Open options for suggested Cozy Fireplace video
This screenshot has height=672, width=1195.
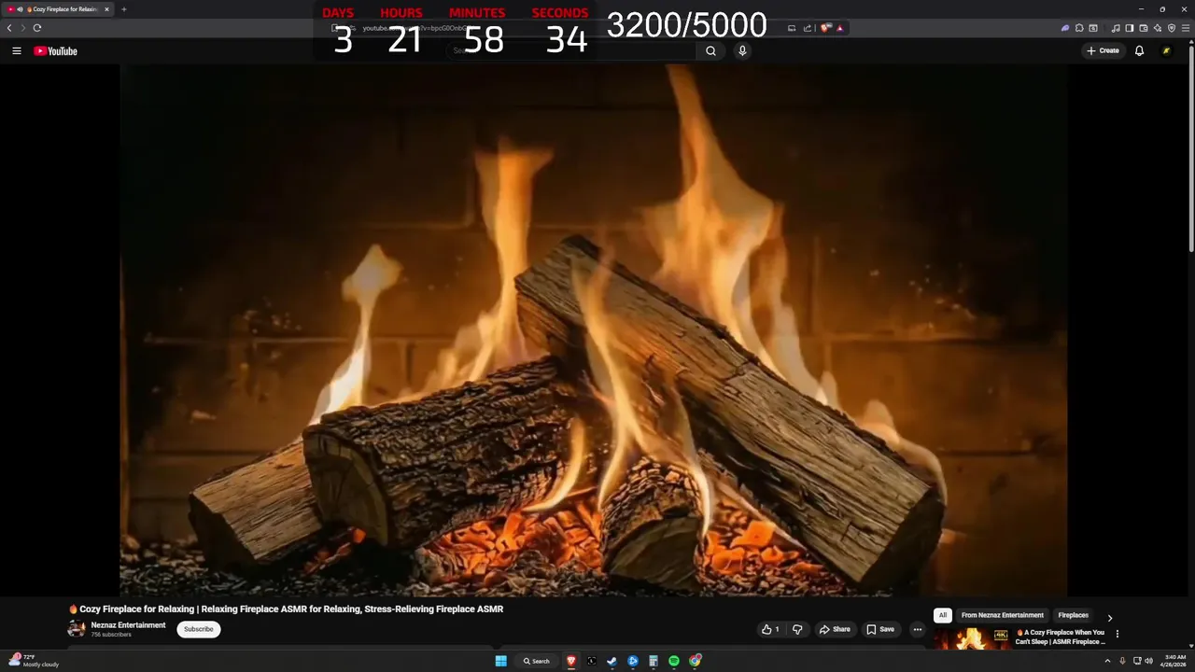tap(1117, 634)
